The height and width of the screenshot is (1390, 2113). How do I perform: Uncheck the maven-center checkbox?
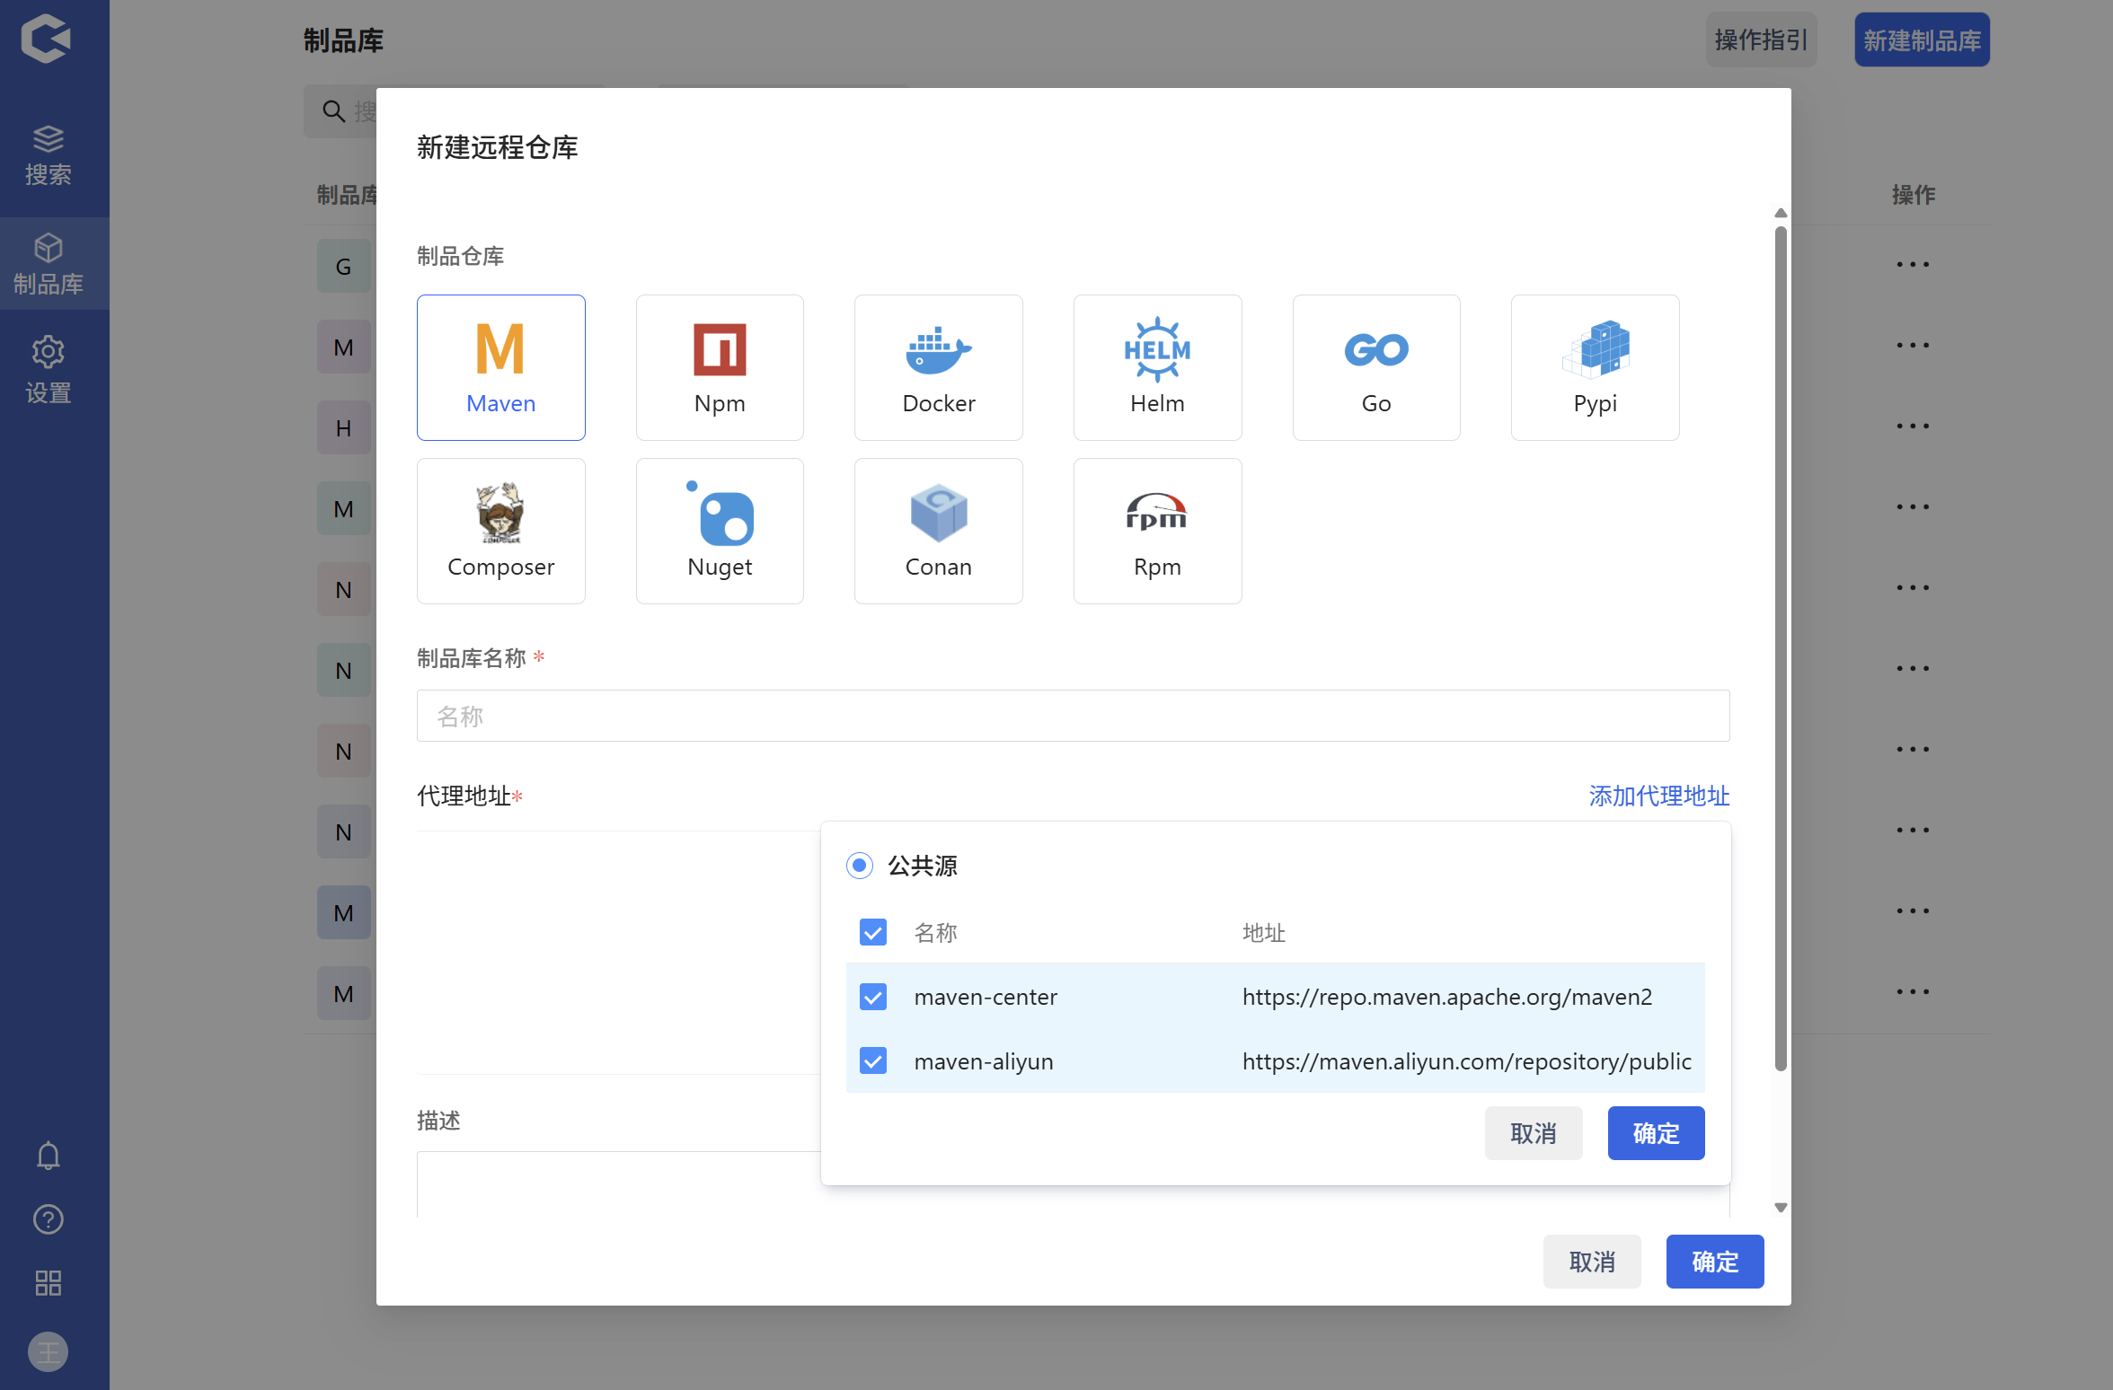[872, 997]
